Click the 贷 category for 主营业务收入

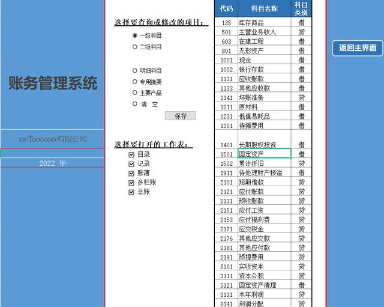(301, 32)
